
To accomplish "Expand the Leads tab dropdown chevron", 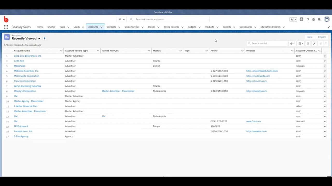I will click(x=83, y=27).
